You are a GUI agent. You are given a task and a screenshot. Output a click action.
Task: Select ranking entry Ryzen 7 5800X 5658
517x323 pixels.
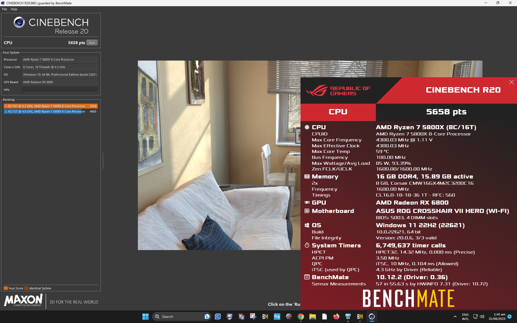[x=51, y=106]
